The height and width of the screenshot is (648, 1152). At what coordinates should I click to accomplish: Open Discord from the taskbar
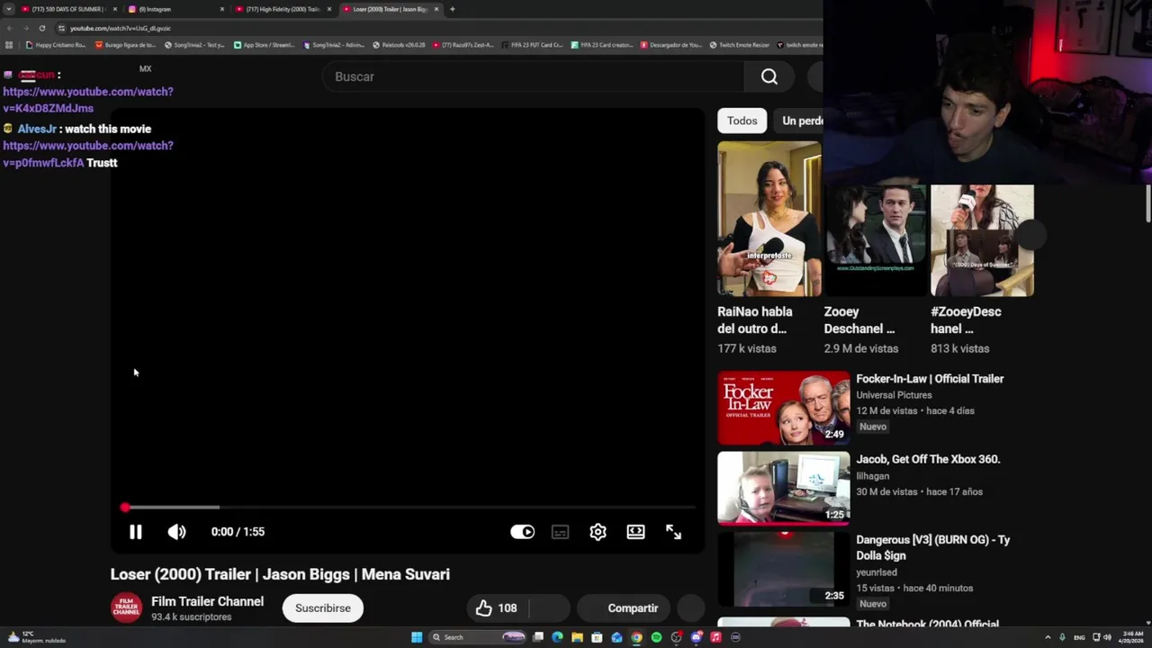pyautogui.click(x=696, y=637)
